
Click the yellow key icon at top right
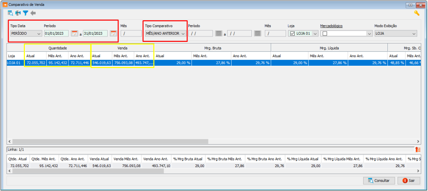point(417,13)
